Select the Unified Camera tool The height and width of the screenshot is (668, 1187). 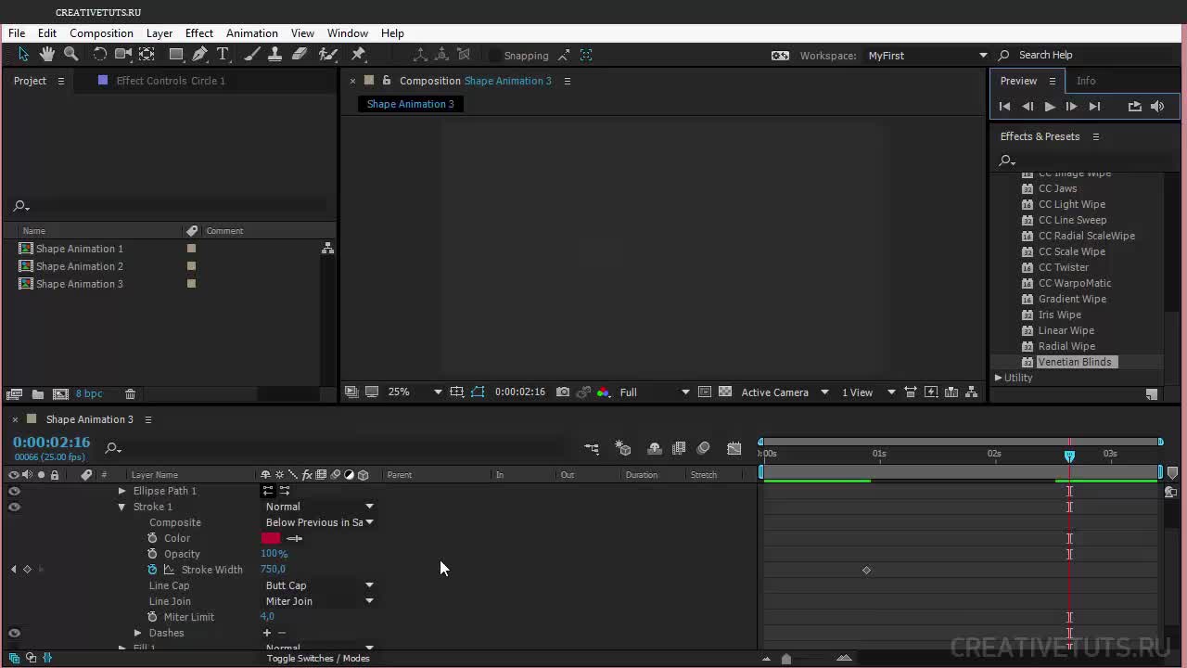[123, 55]
